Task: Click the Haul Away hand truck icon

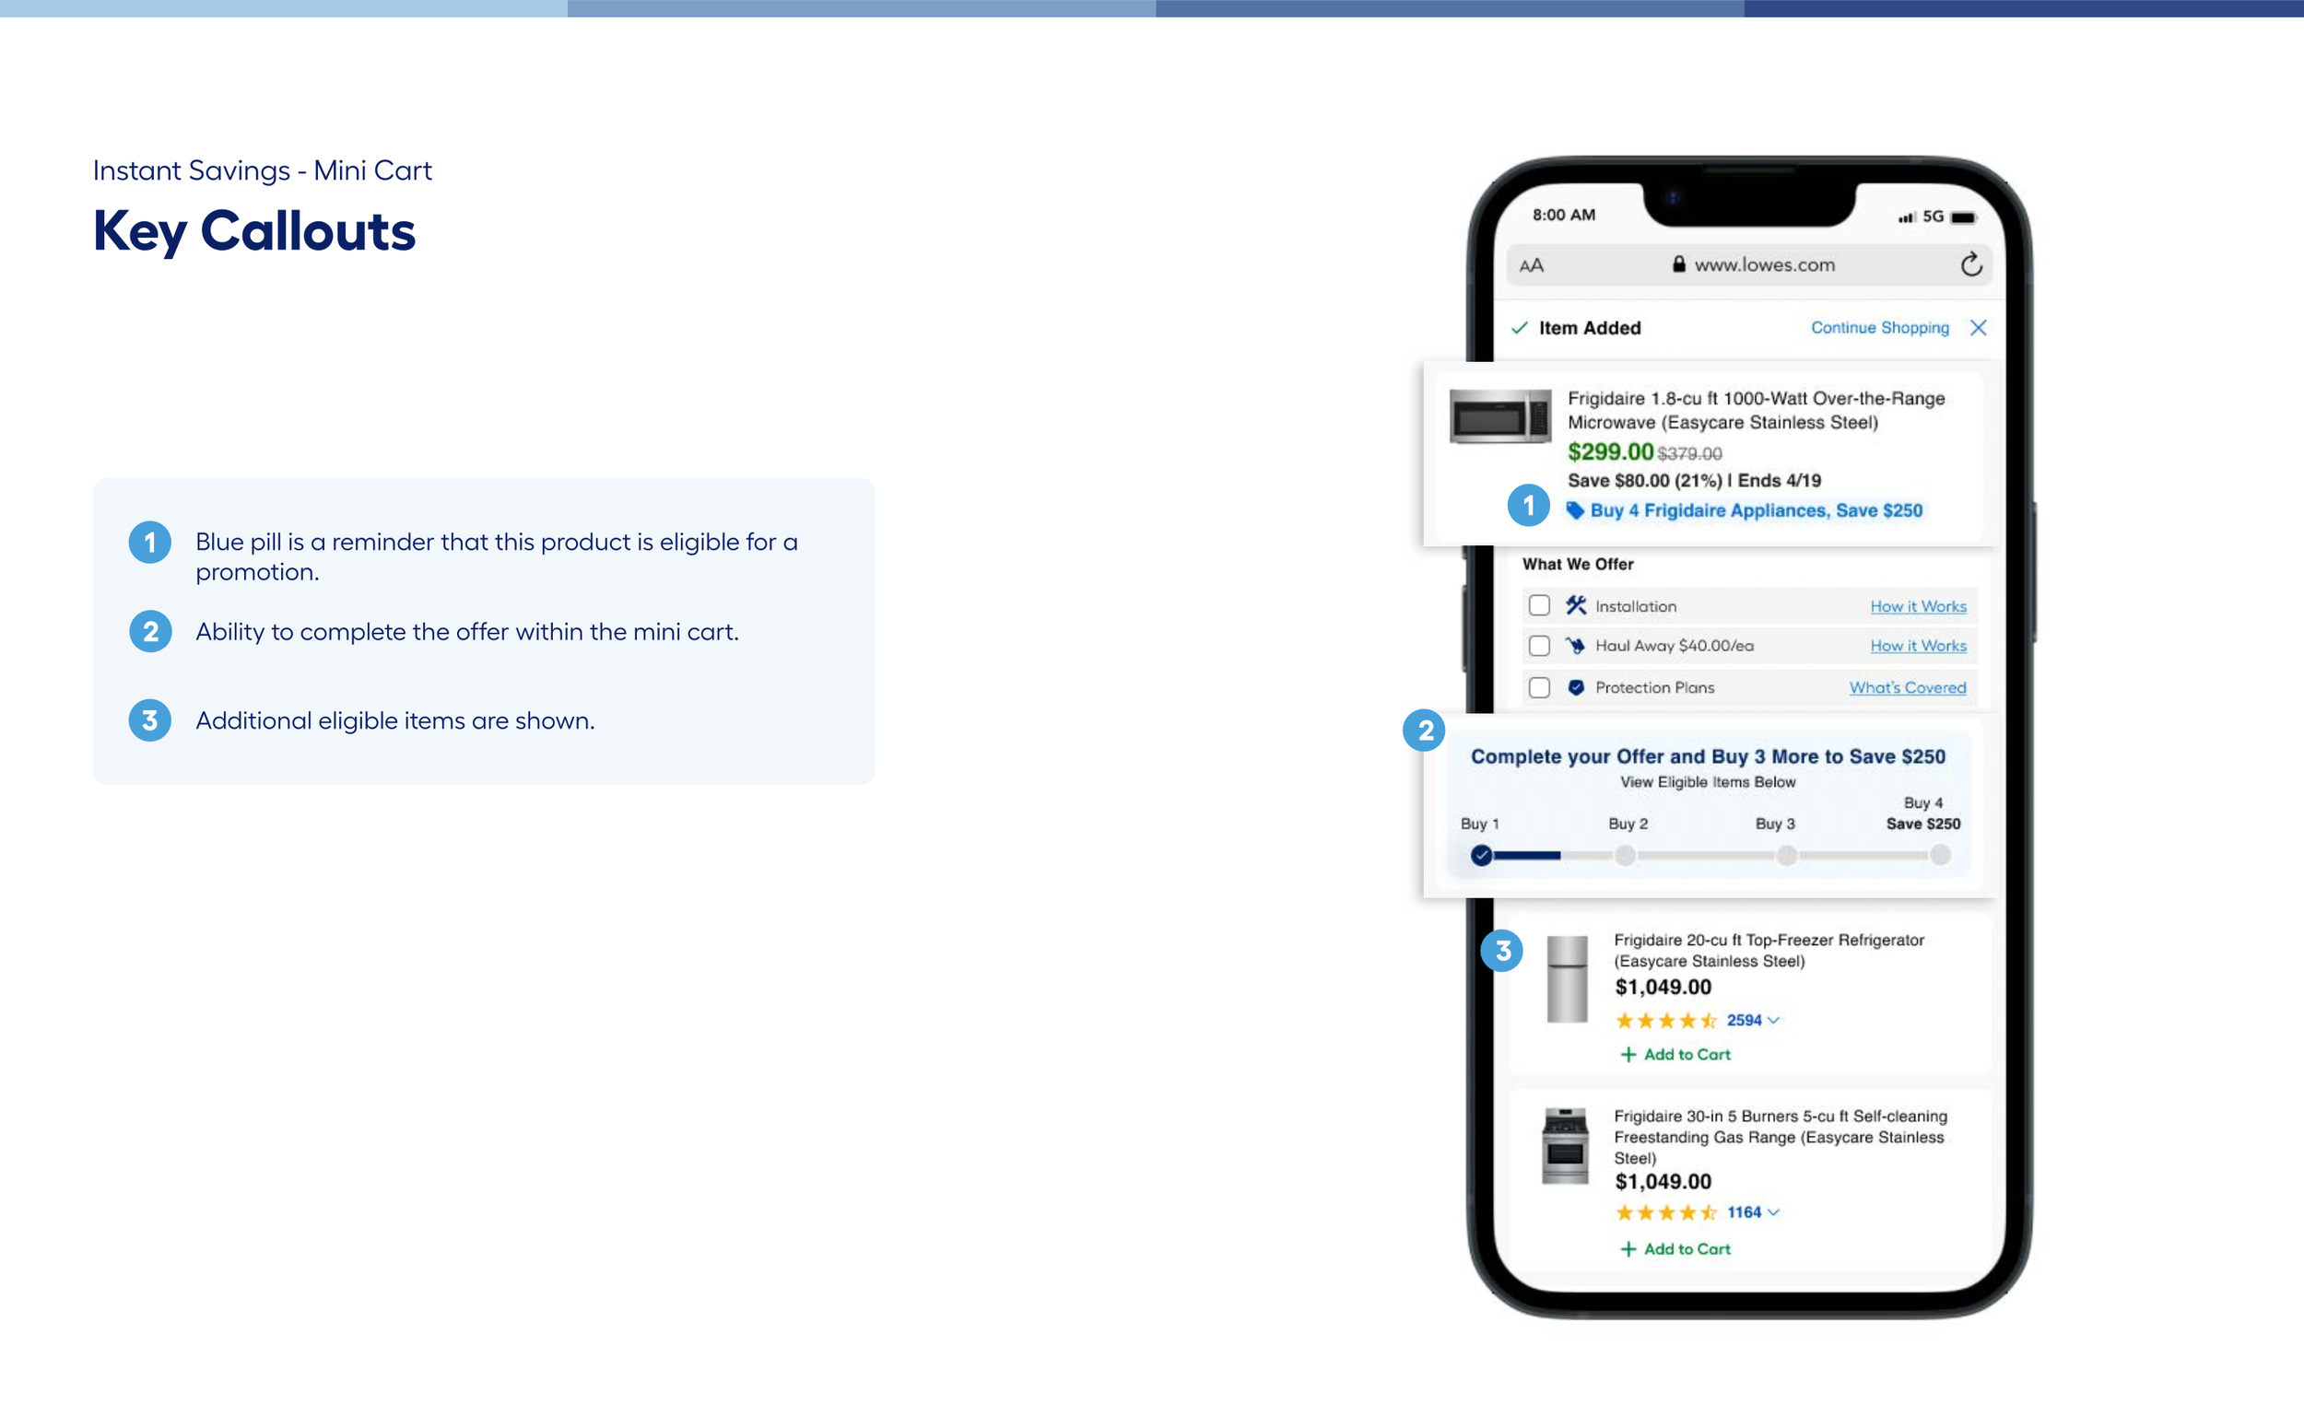Action: [x=1575, y=646]
